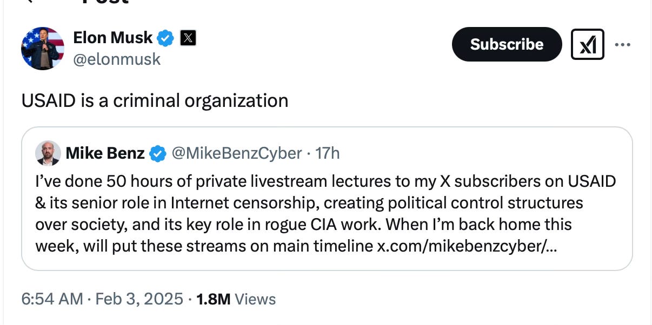652x325 pixels.
Task: Click the 6:54 AM post time
Action: [x=52, y=299]
